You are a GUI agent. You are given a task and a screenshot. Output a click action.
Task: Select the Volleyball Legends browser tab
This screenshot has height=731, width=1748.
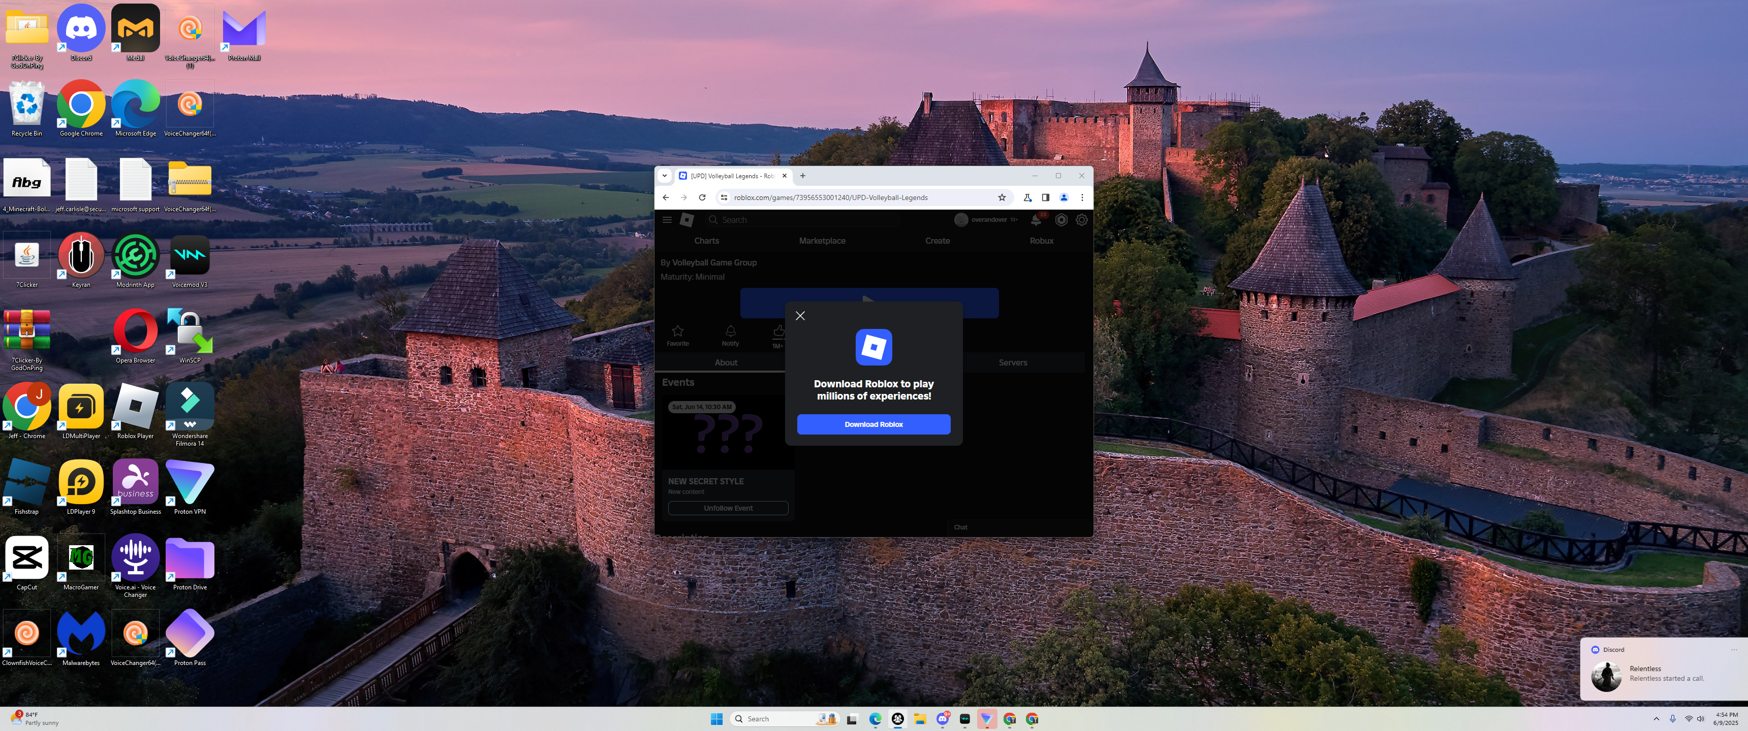pos(730,176)
